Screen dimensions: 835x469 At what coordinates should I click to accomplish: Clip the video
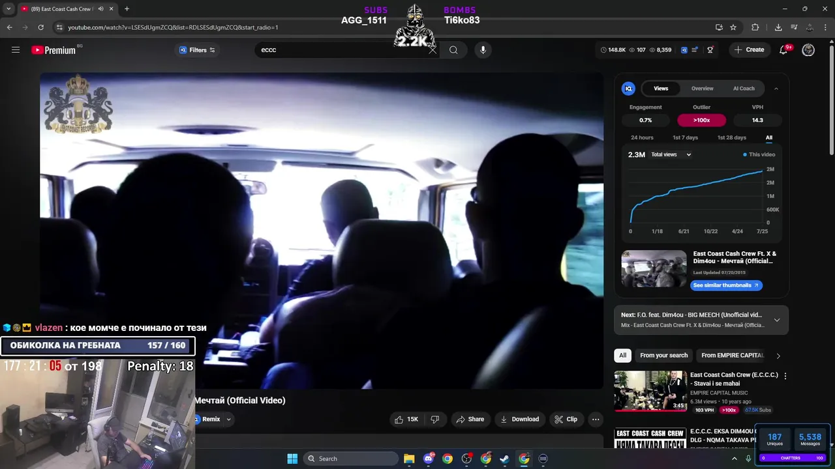point(566,419)
